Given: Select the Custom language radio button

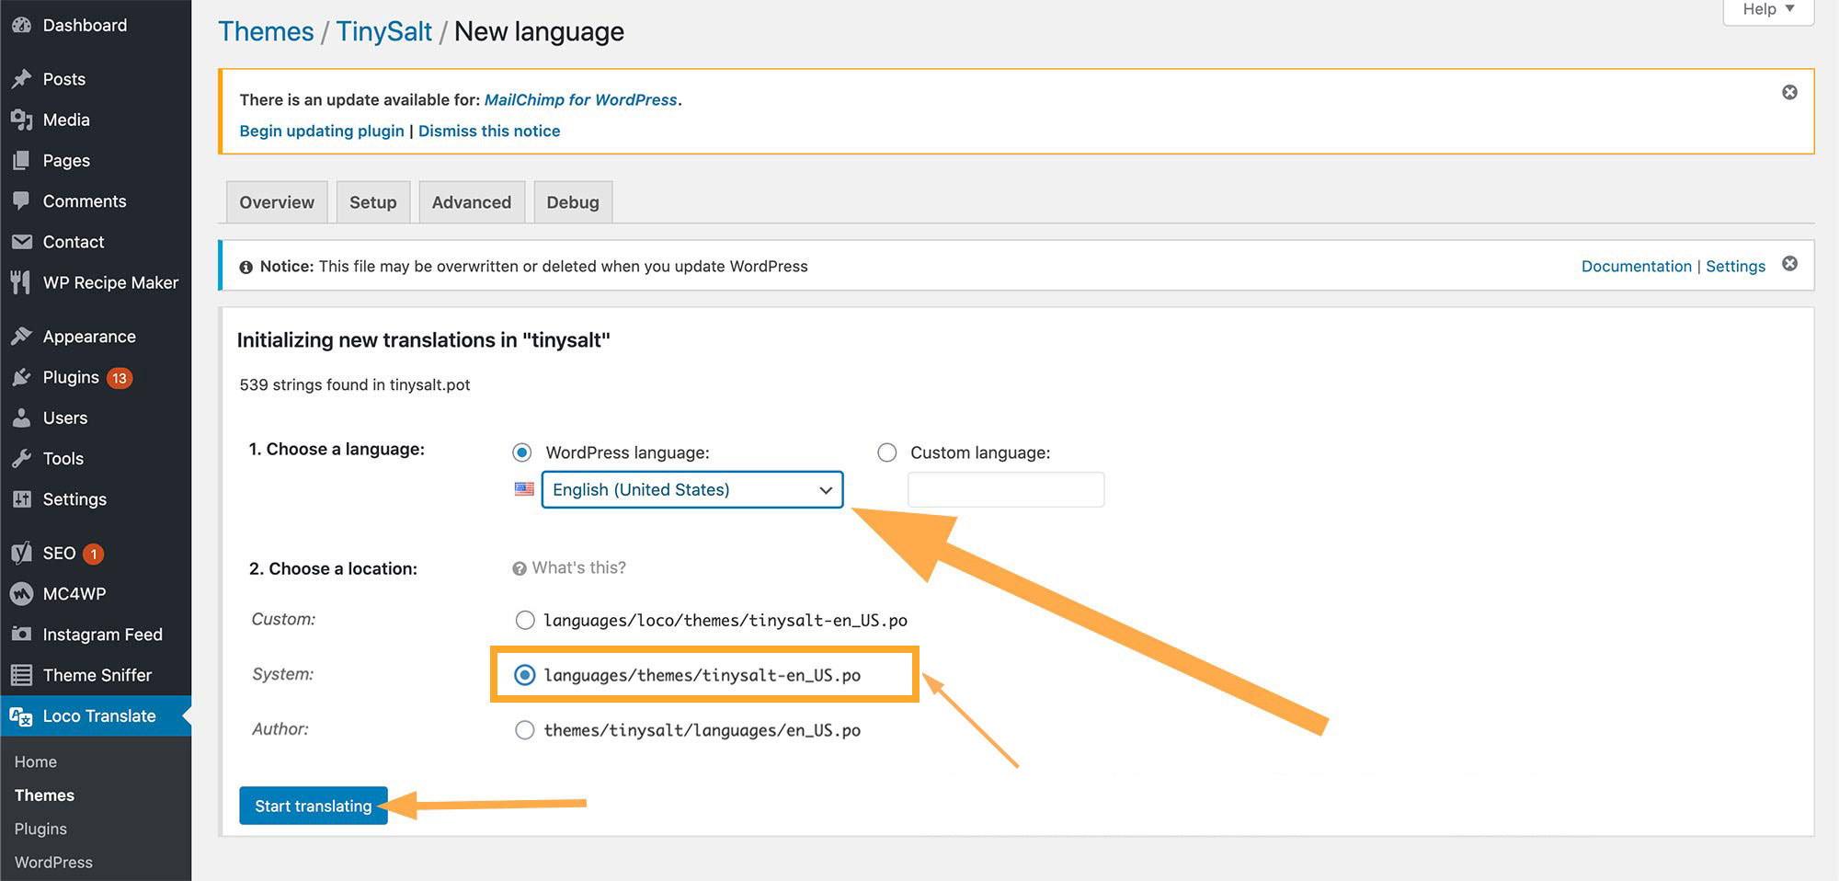Looking at the screenshot, I should [886, 452].
